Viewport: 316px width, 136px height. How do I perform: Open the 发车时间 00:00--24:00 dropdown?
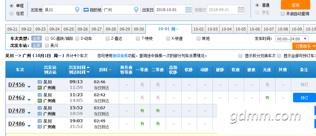[292, 38]
